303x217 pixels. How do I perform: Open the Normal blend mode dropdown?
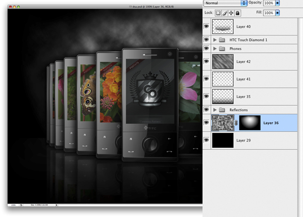225,3
